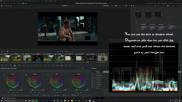The height and width of the screenshot is (102, 182).
Task: Open the Playback menu
Action: click(34, 1)
